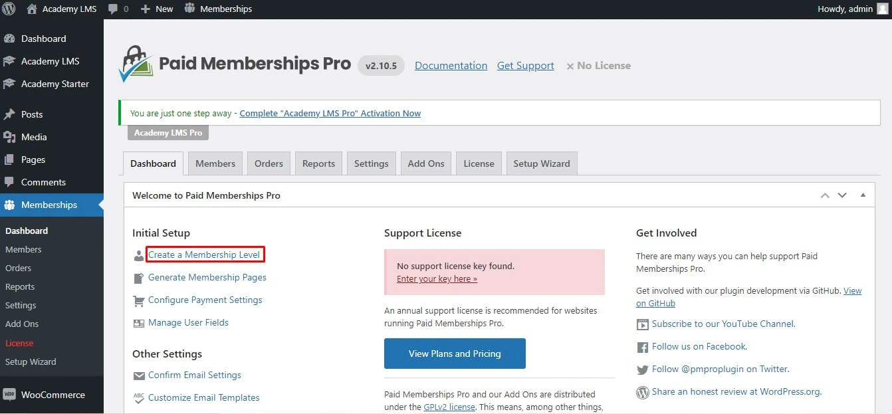Viewport: 892px width, 414px height.
Task: Open the Documentation link
Action: 451,65
